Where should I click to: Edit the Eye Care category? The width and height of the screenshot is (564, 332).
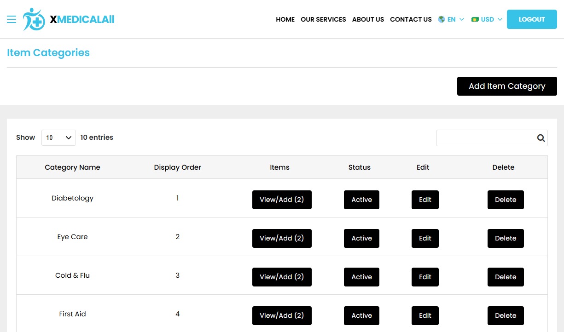click(425, 238)
